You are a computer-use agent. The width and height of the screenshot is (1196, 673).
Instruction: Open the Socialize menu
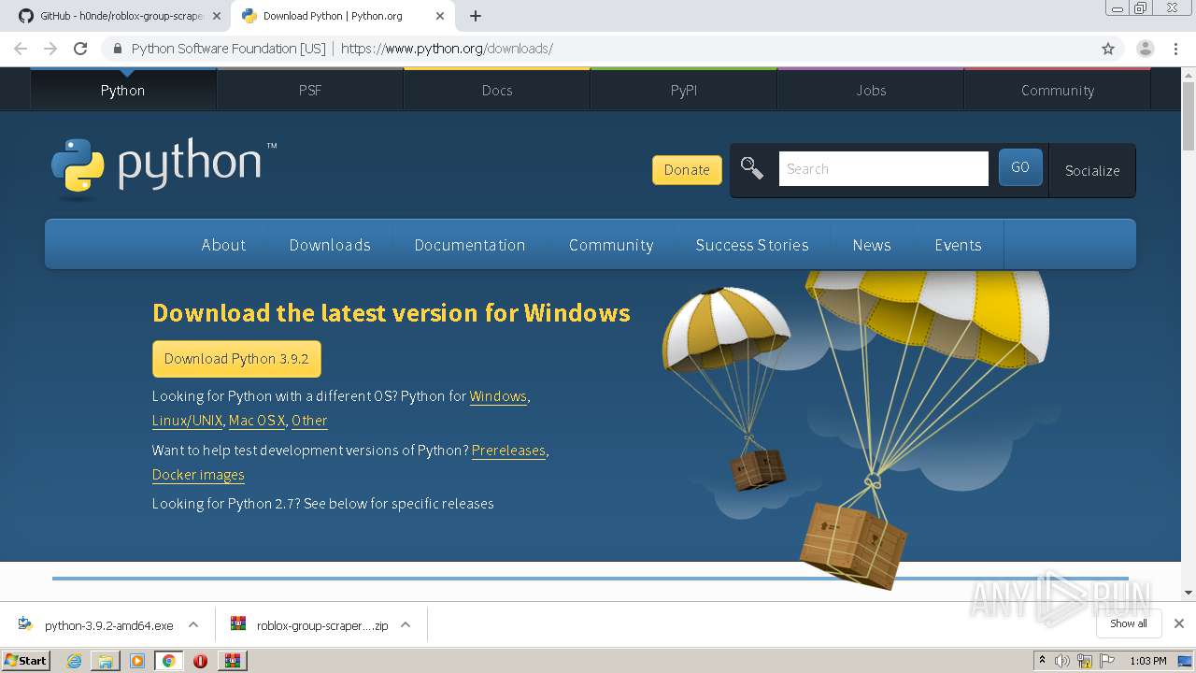point(1092,170)
